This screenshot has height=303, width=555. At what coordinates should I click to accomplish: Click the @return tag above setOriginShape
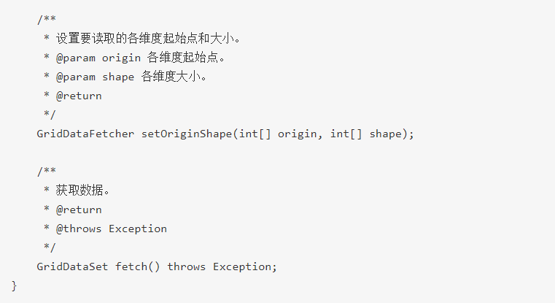point(79,96)
